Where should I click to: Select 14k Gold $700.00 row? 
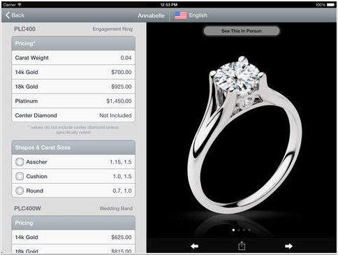coord(73,72)
